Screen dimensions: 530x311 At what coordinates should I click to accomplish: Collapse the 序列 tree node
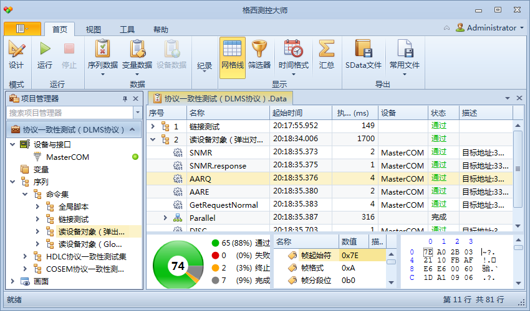pyautogui.click(x=12, y=182)
